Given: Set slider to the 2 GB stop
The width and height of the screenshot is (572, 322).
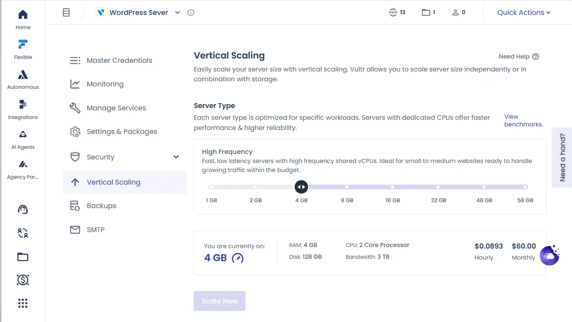Looking at the screenshot, I should [255, 187].
